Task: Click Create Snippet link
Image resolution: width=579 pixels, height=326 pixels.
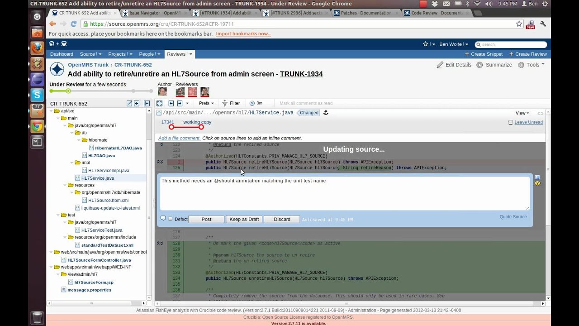Action: pos(484,54)
